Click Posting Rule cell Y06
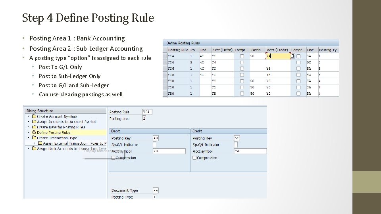The image size is (381, 214). 178,69
